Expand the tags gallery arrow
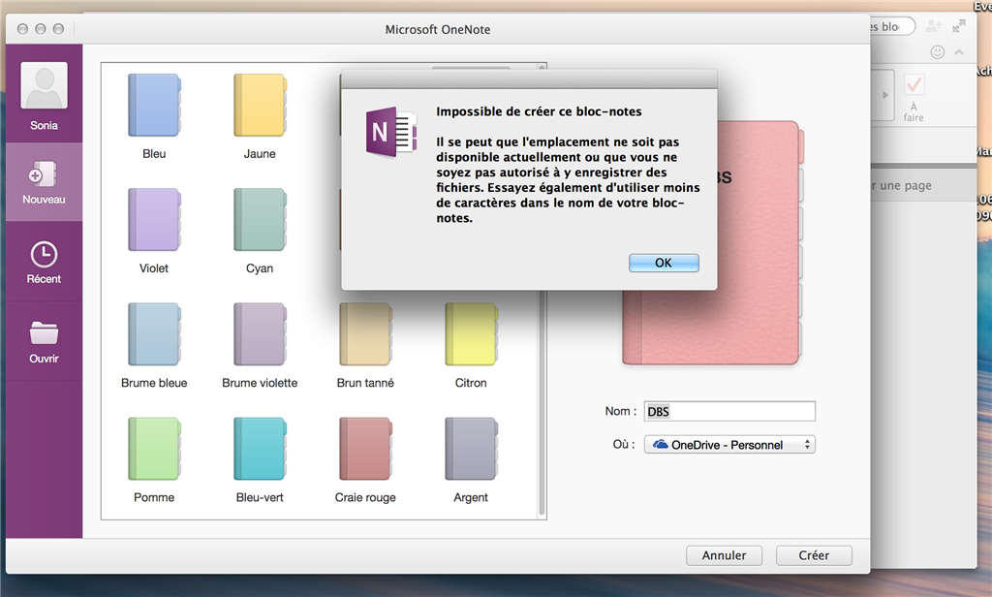Screen dimensions: 992x597 click(x=885, y=95)
